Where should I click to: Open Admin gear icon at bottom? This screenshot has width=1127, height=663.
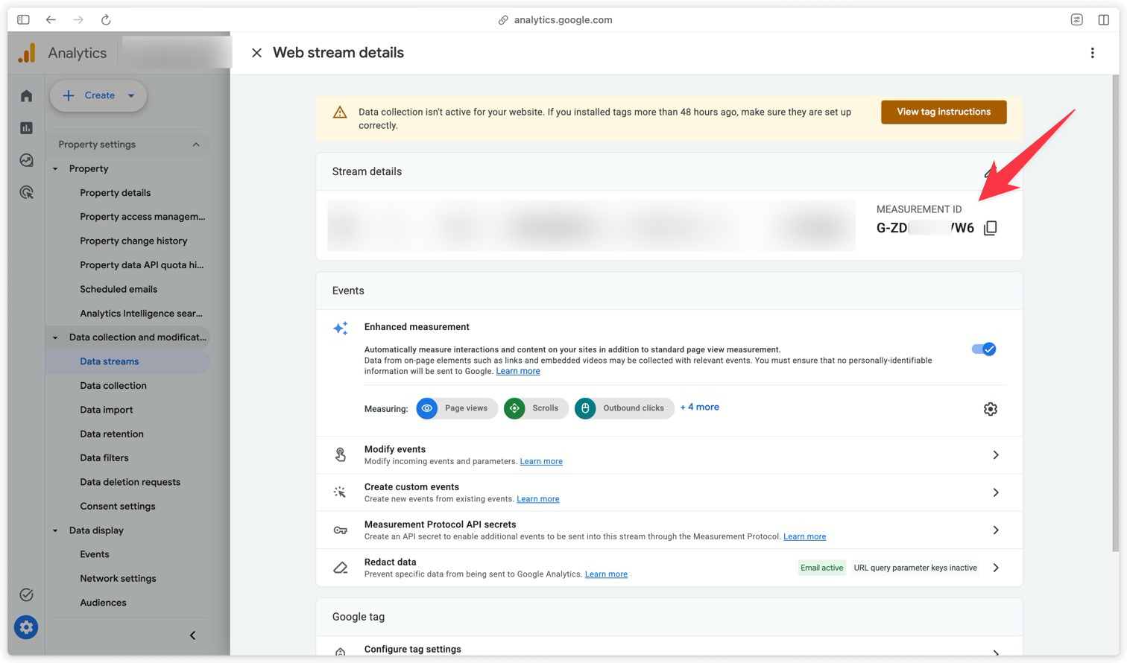tap(26, 627)
